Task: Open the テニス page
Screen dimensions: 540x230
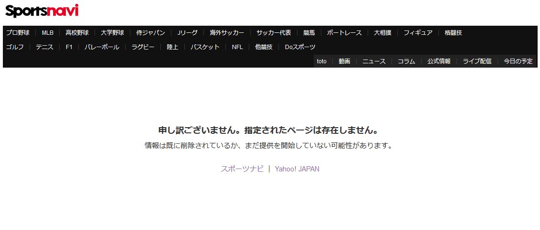Action: point(45,47)
